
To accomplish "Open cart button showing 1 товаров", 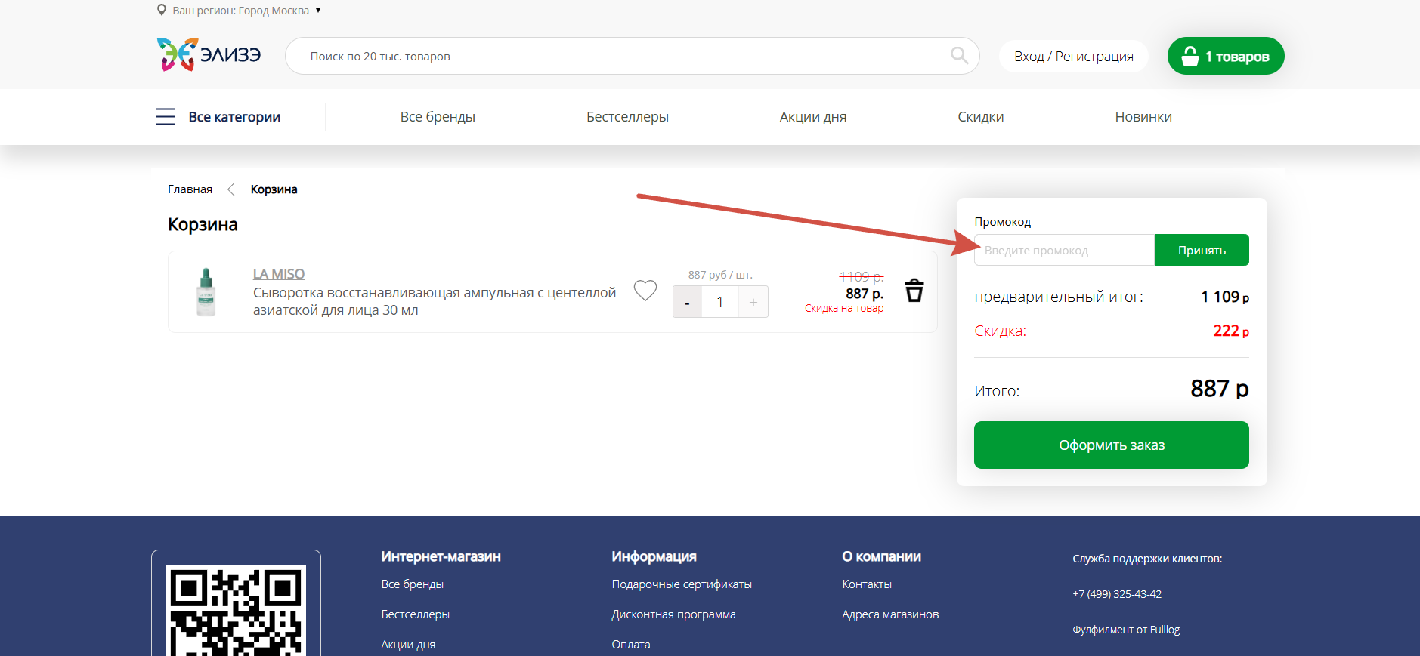I will [x=1226, y=56].
